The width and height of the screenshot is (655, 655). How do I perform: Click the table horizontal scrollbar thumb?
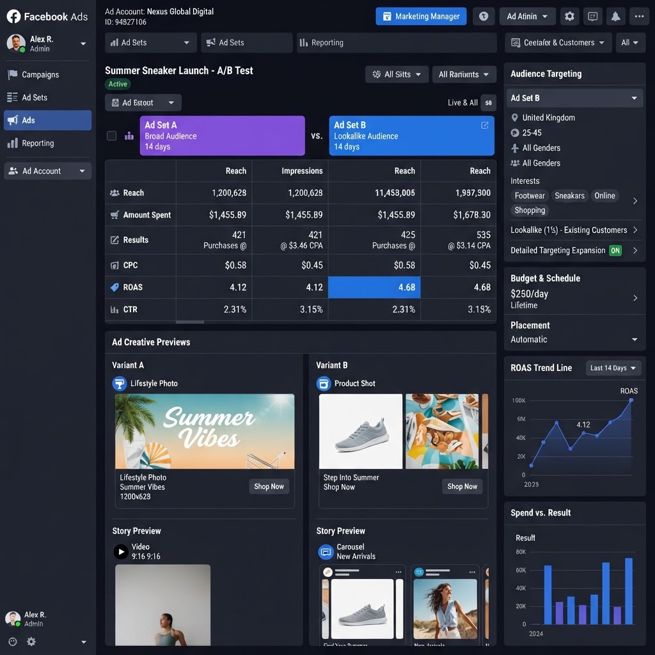(190, 322)
